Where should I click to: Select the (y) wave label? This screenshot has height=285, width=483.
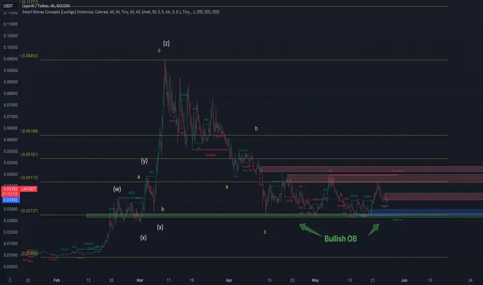coord(144,161)
